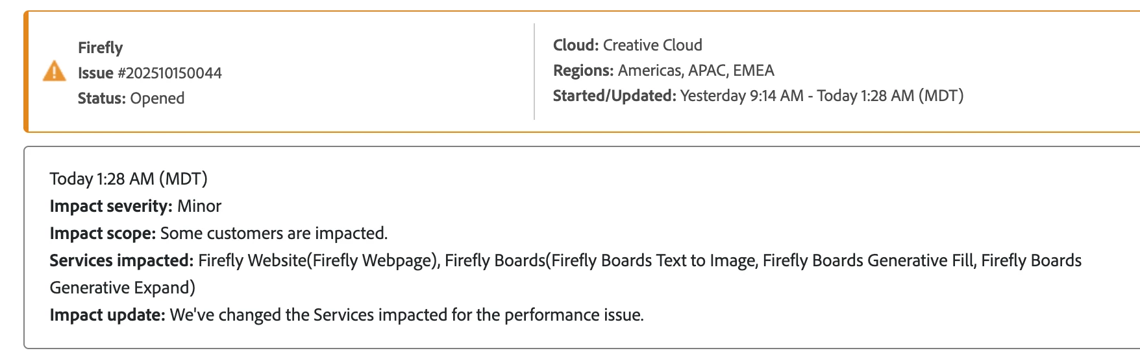Screen dimensions: 1140x355
Task: Click the orange warning triangle icon
Action: click(54, 71)
